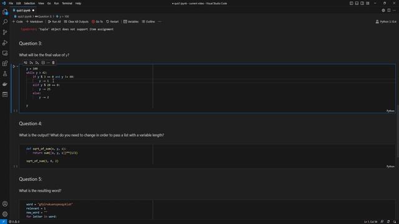This screenshot has width=399, height=224.
Task: Open the remote window status bar button
Action: pyautogui.click(x=3, y=222)
